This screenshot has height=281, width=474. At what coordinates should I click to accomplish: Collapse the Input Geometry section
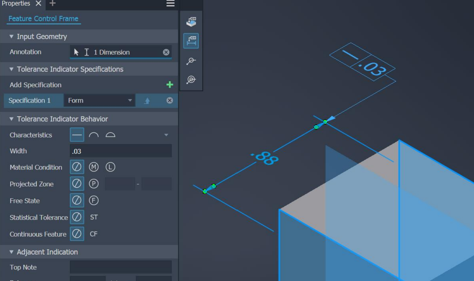[x=11, y=36]
